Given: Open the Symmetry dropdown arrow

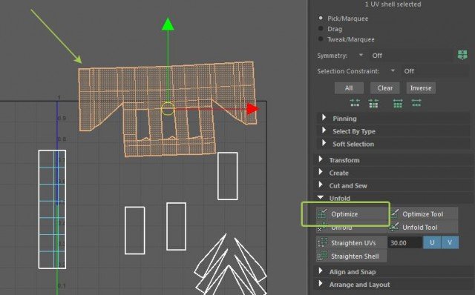Looking at the screenshot, I should point(361,55).
